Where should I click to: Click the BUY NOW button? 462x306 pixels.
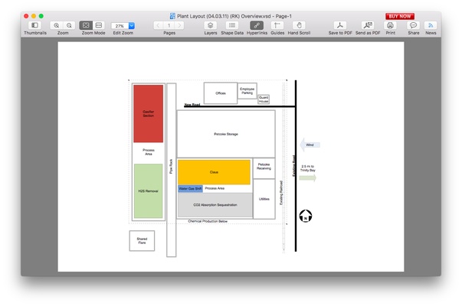[x=399, y=15]
